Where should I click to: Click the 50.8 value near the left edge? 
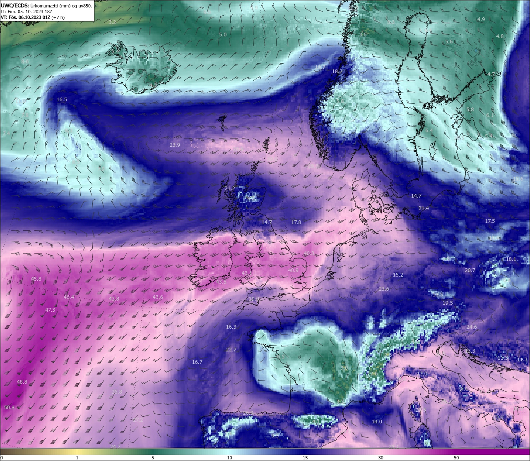tap(9, 408)
